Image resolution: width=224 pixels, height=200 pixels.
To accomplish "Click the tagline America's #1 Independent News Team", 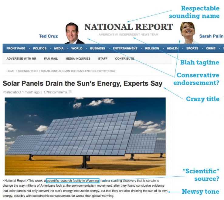I will [x=128, y=34].
